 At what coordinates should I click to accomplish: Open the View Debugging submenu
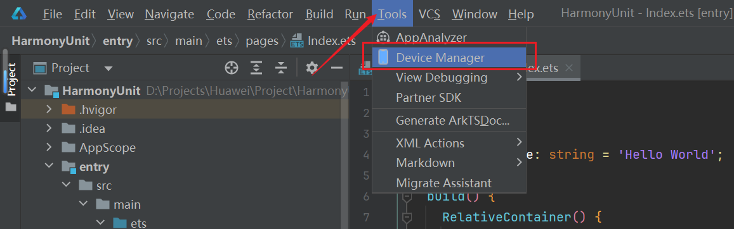(449, 77)
